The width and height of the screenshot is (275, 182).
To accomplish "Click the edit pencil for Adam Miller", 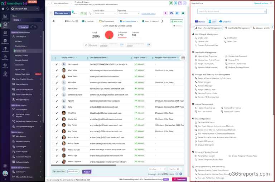I will click(x=57, y=70).
